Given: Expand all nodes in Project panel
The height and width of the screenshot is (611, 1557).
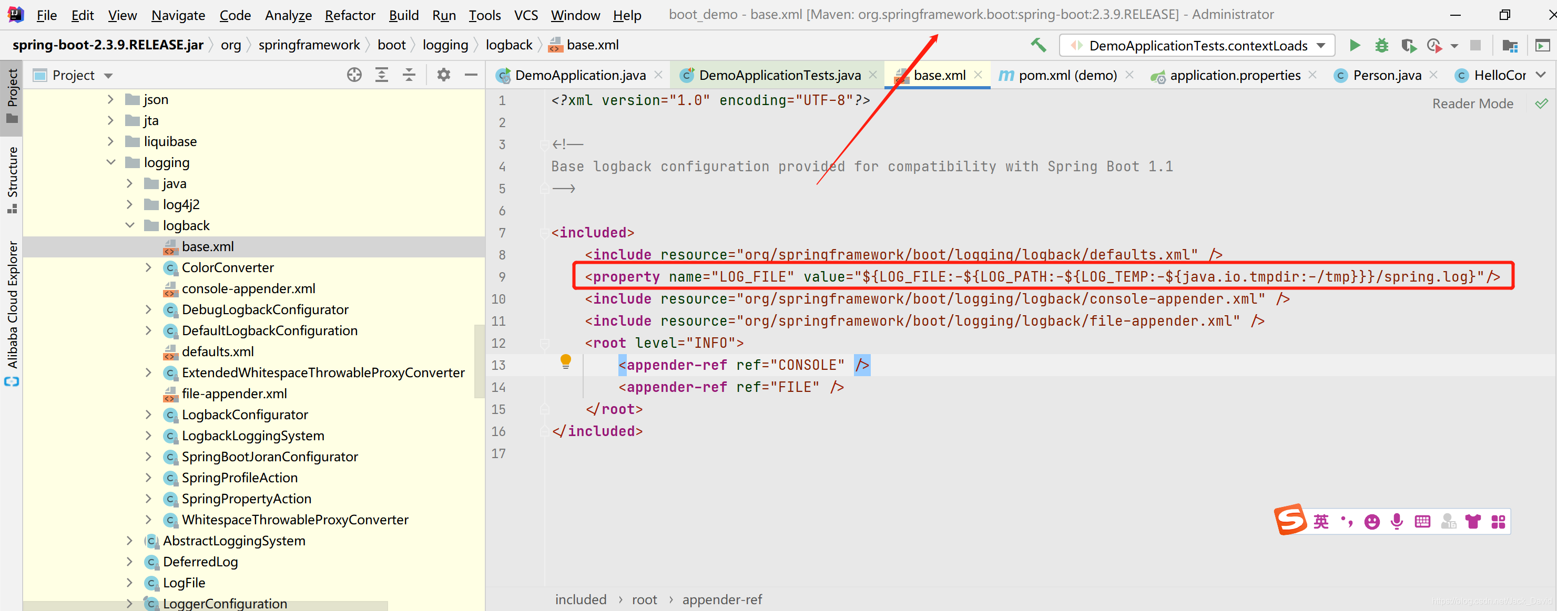Looking at the screenshot, I should pos(381,75).
